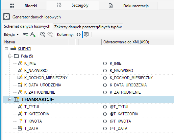Click the Nazwa column header
Image resolution: width=174 pixels, height=140 pixels.
pyautogui.click(x=35, y=42)
